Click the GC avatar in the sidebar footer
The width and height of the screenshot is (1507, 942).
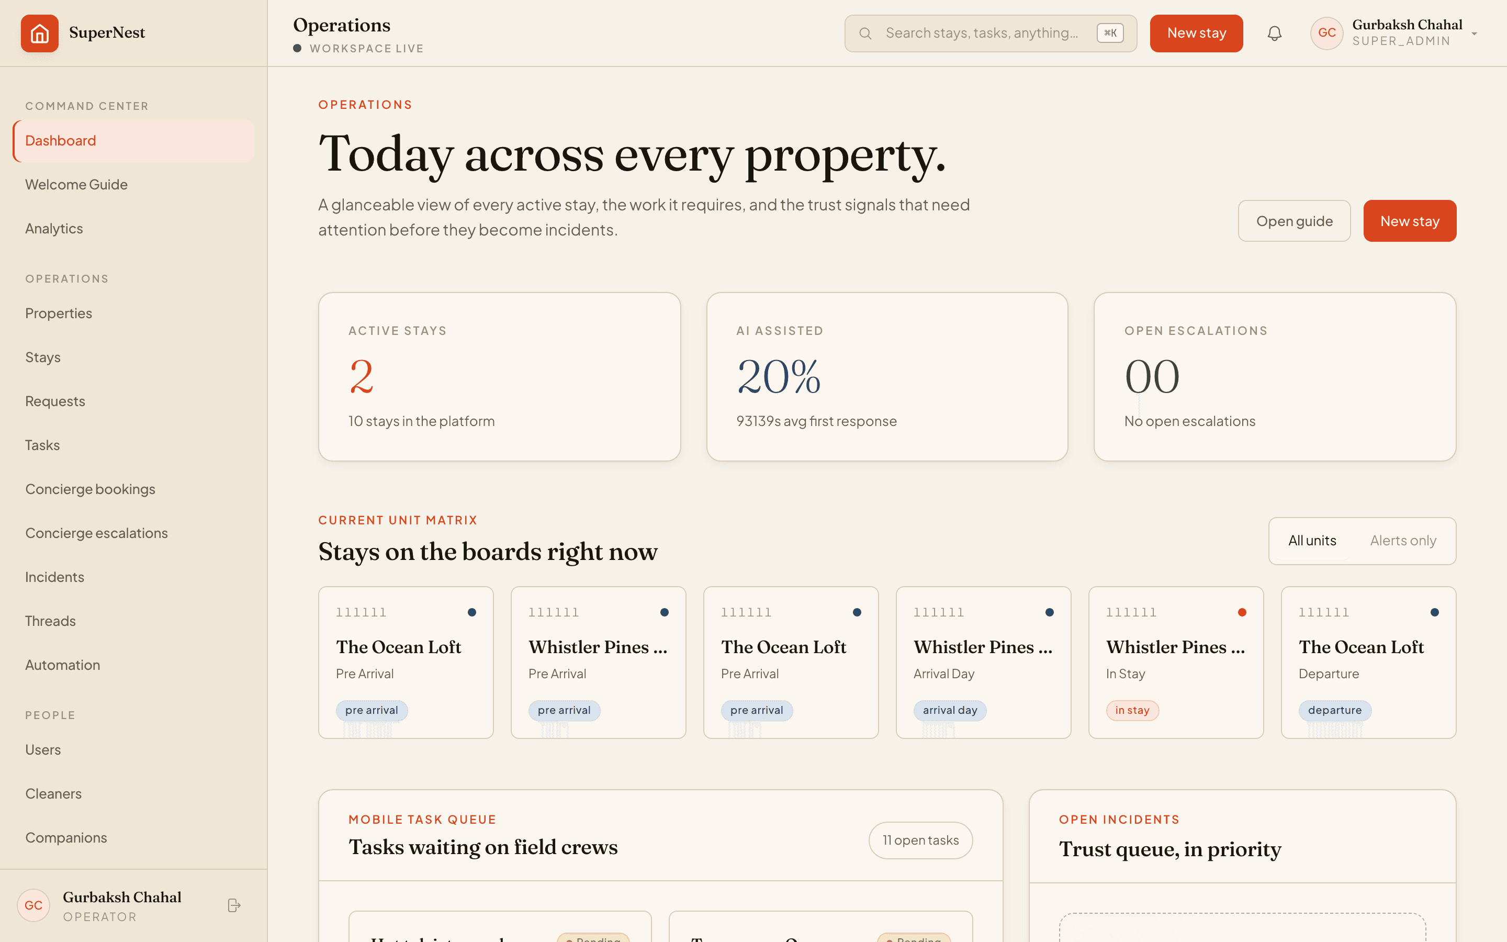click(33, 905)
